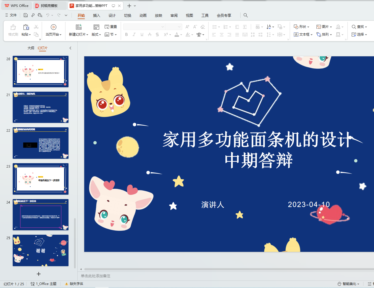Click the Redo arrow icon

[x=59, y=15]
